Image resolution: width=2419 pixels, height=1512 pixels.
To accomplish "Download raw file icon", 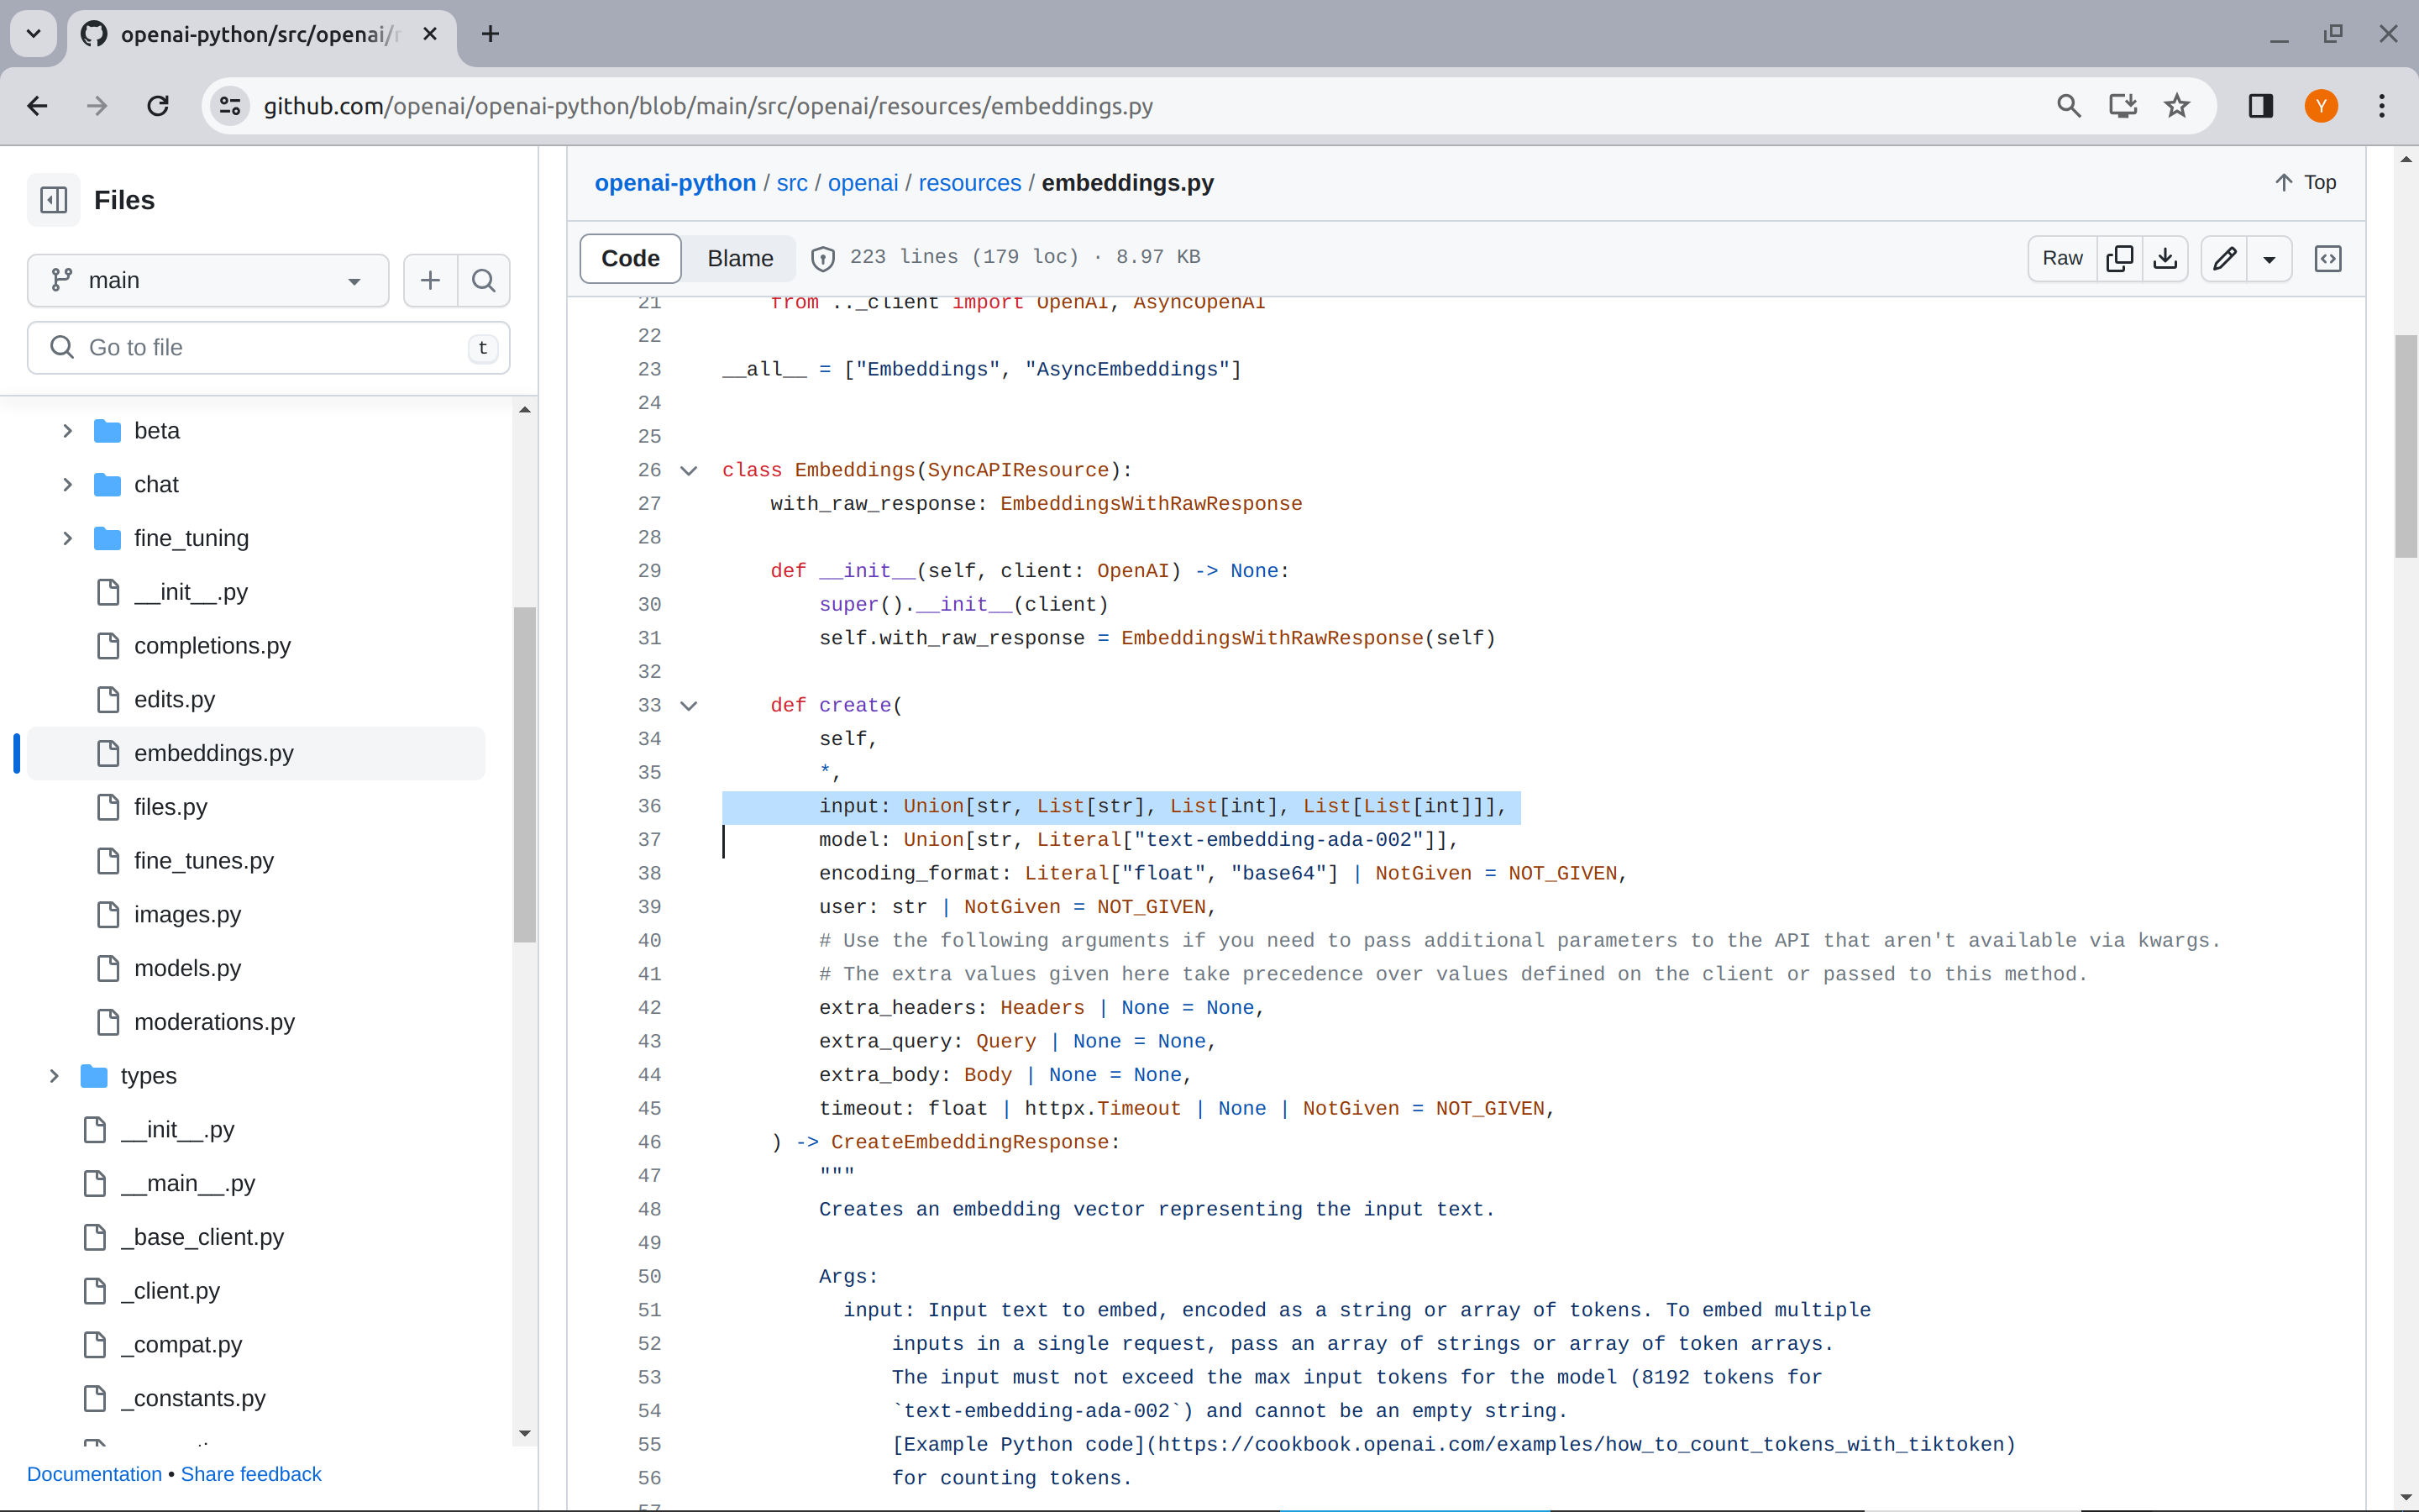I will [2165, 259].
